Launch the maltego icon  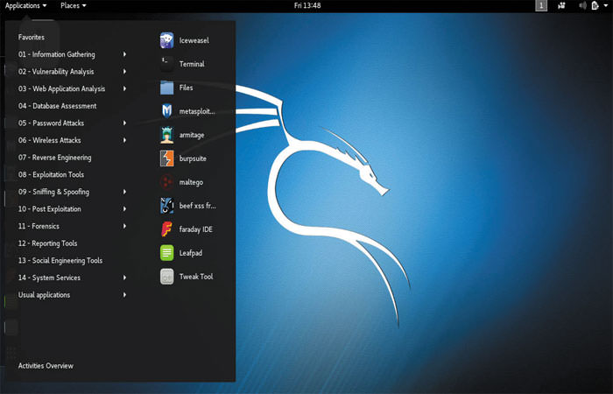(x=167, y=182)
